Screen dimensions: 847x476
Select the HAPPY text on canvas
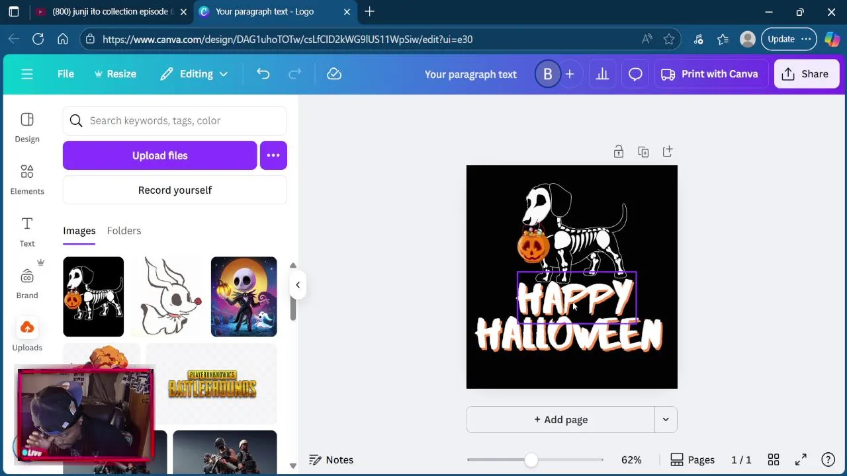pos(576,298)
